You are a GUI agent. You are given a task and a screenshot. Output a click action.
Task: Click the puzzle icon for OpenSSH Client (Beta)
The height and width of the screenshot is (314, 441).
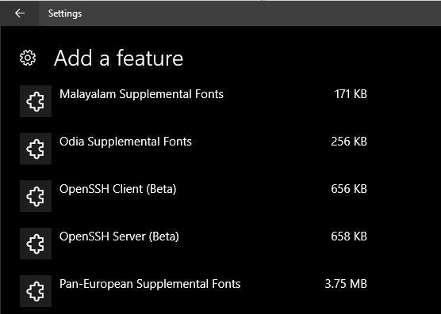coord(36,196)
